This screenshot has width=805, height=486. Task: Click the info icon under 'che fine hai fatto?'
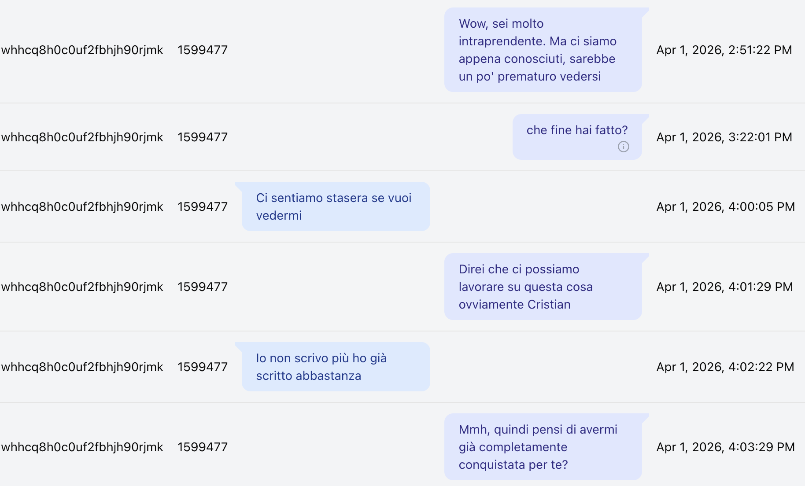(x=623, y=147)
